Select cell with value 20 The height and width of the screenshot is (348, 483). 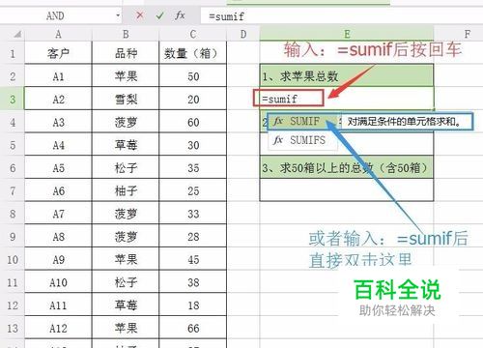(x=193, y=99)
